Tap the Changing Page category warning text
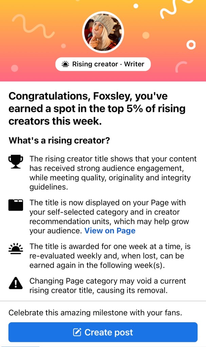Screen dimensions: 206x347 click(108, 285)
